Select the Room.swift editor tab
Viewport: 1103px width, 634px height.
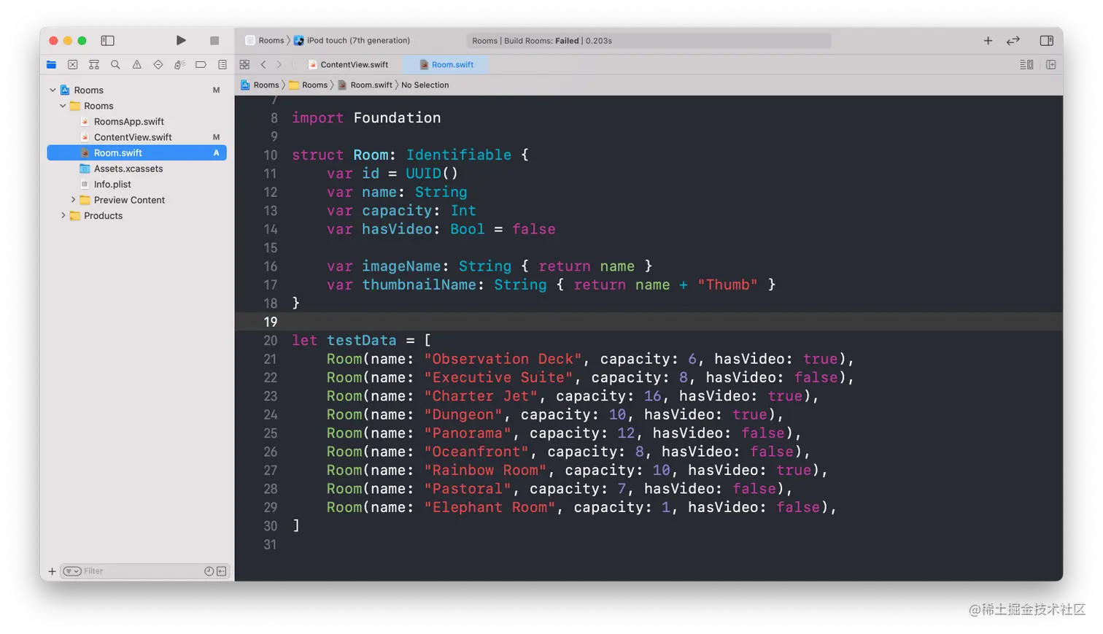(446, 65)
